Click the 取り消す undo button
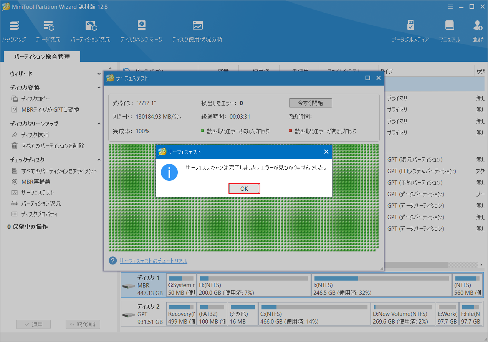488x342 pixels. [83, 324]
